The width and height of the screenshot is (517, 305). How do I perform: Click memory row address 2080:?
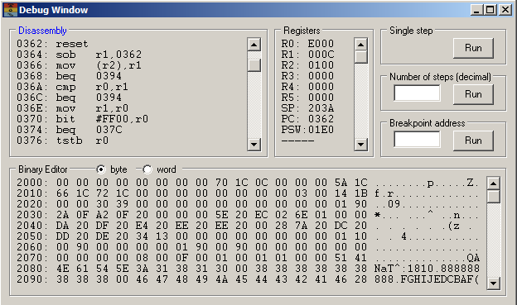click(x=32, y=269)
